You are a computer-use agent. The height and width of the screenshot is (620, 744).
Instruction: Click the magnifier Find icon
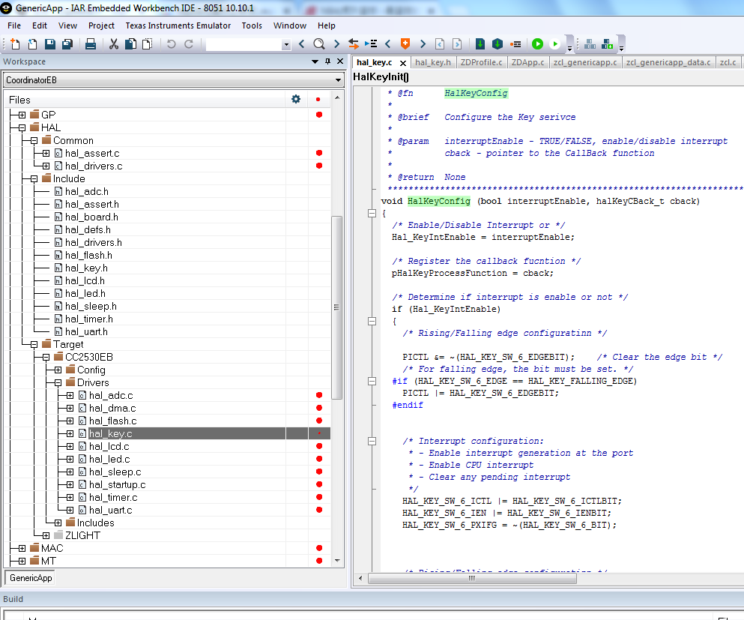(x=319, y=44)
